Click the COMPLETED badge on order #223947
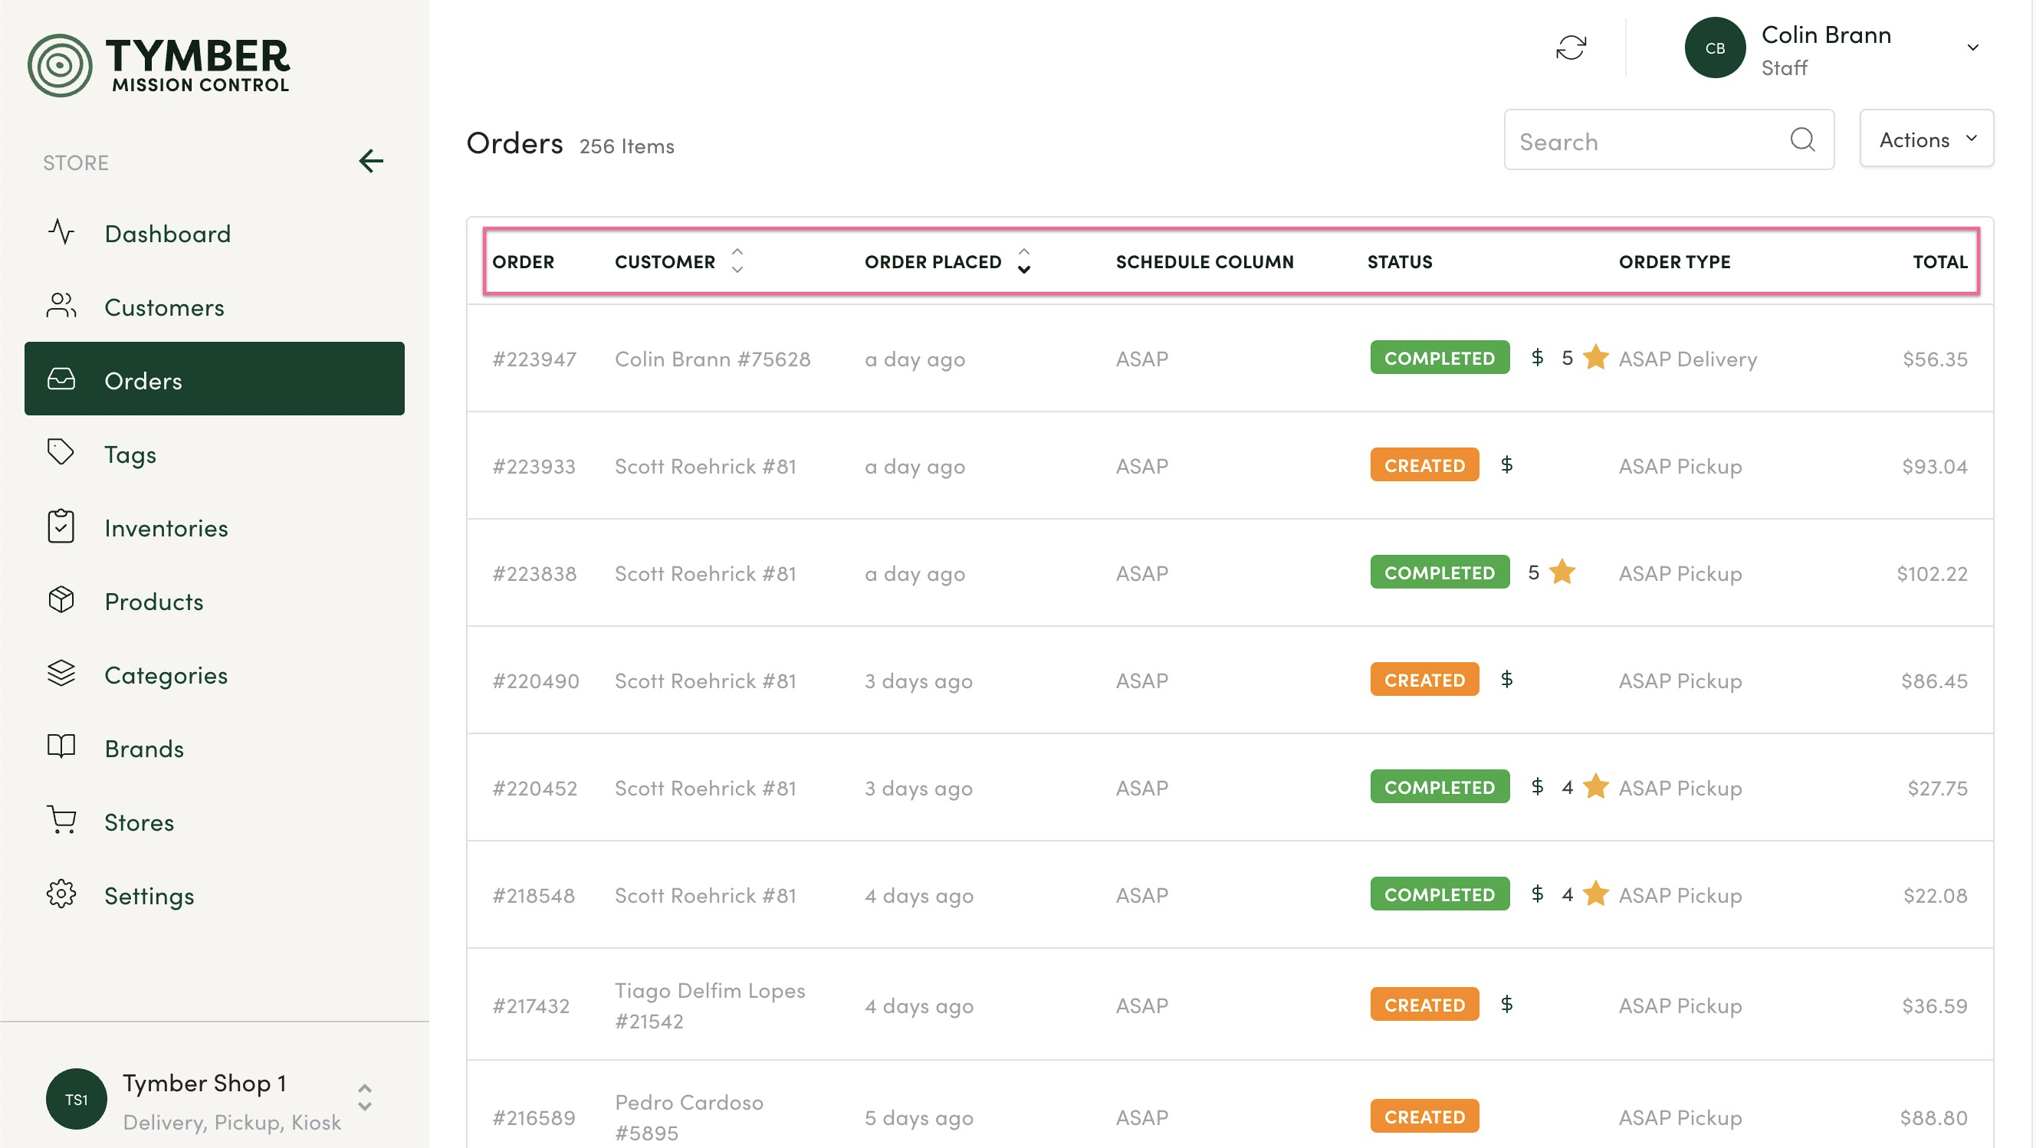2036x1148 pixels. 1440,358
